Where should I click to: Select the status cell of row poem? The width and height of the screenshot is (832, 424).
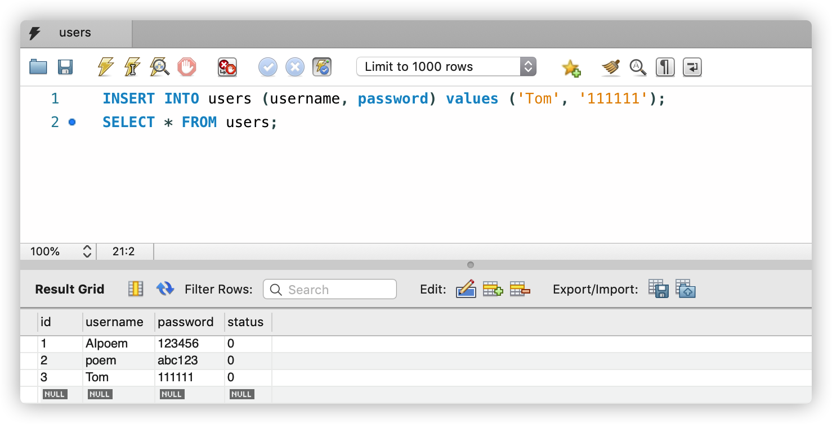click(248, 360)
